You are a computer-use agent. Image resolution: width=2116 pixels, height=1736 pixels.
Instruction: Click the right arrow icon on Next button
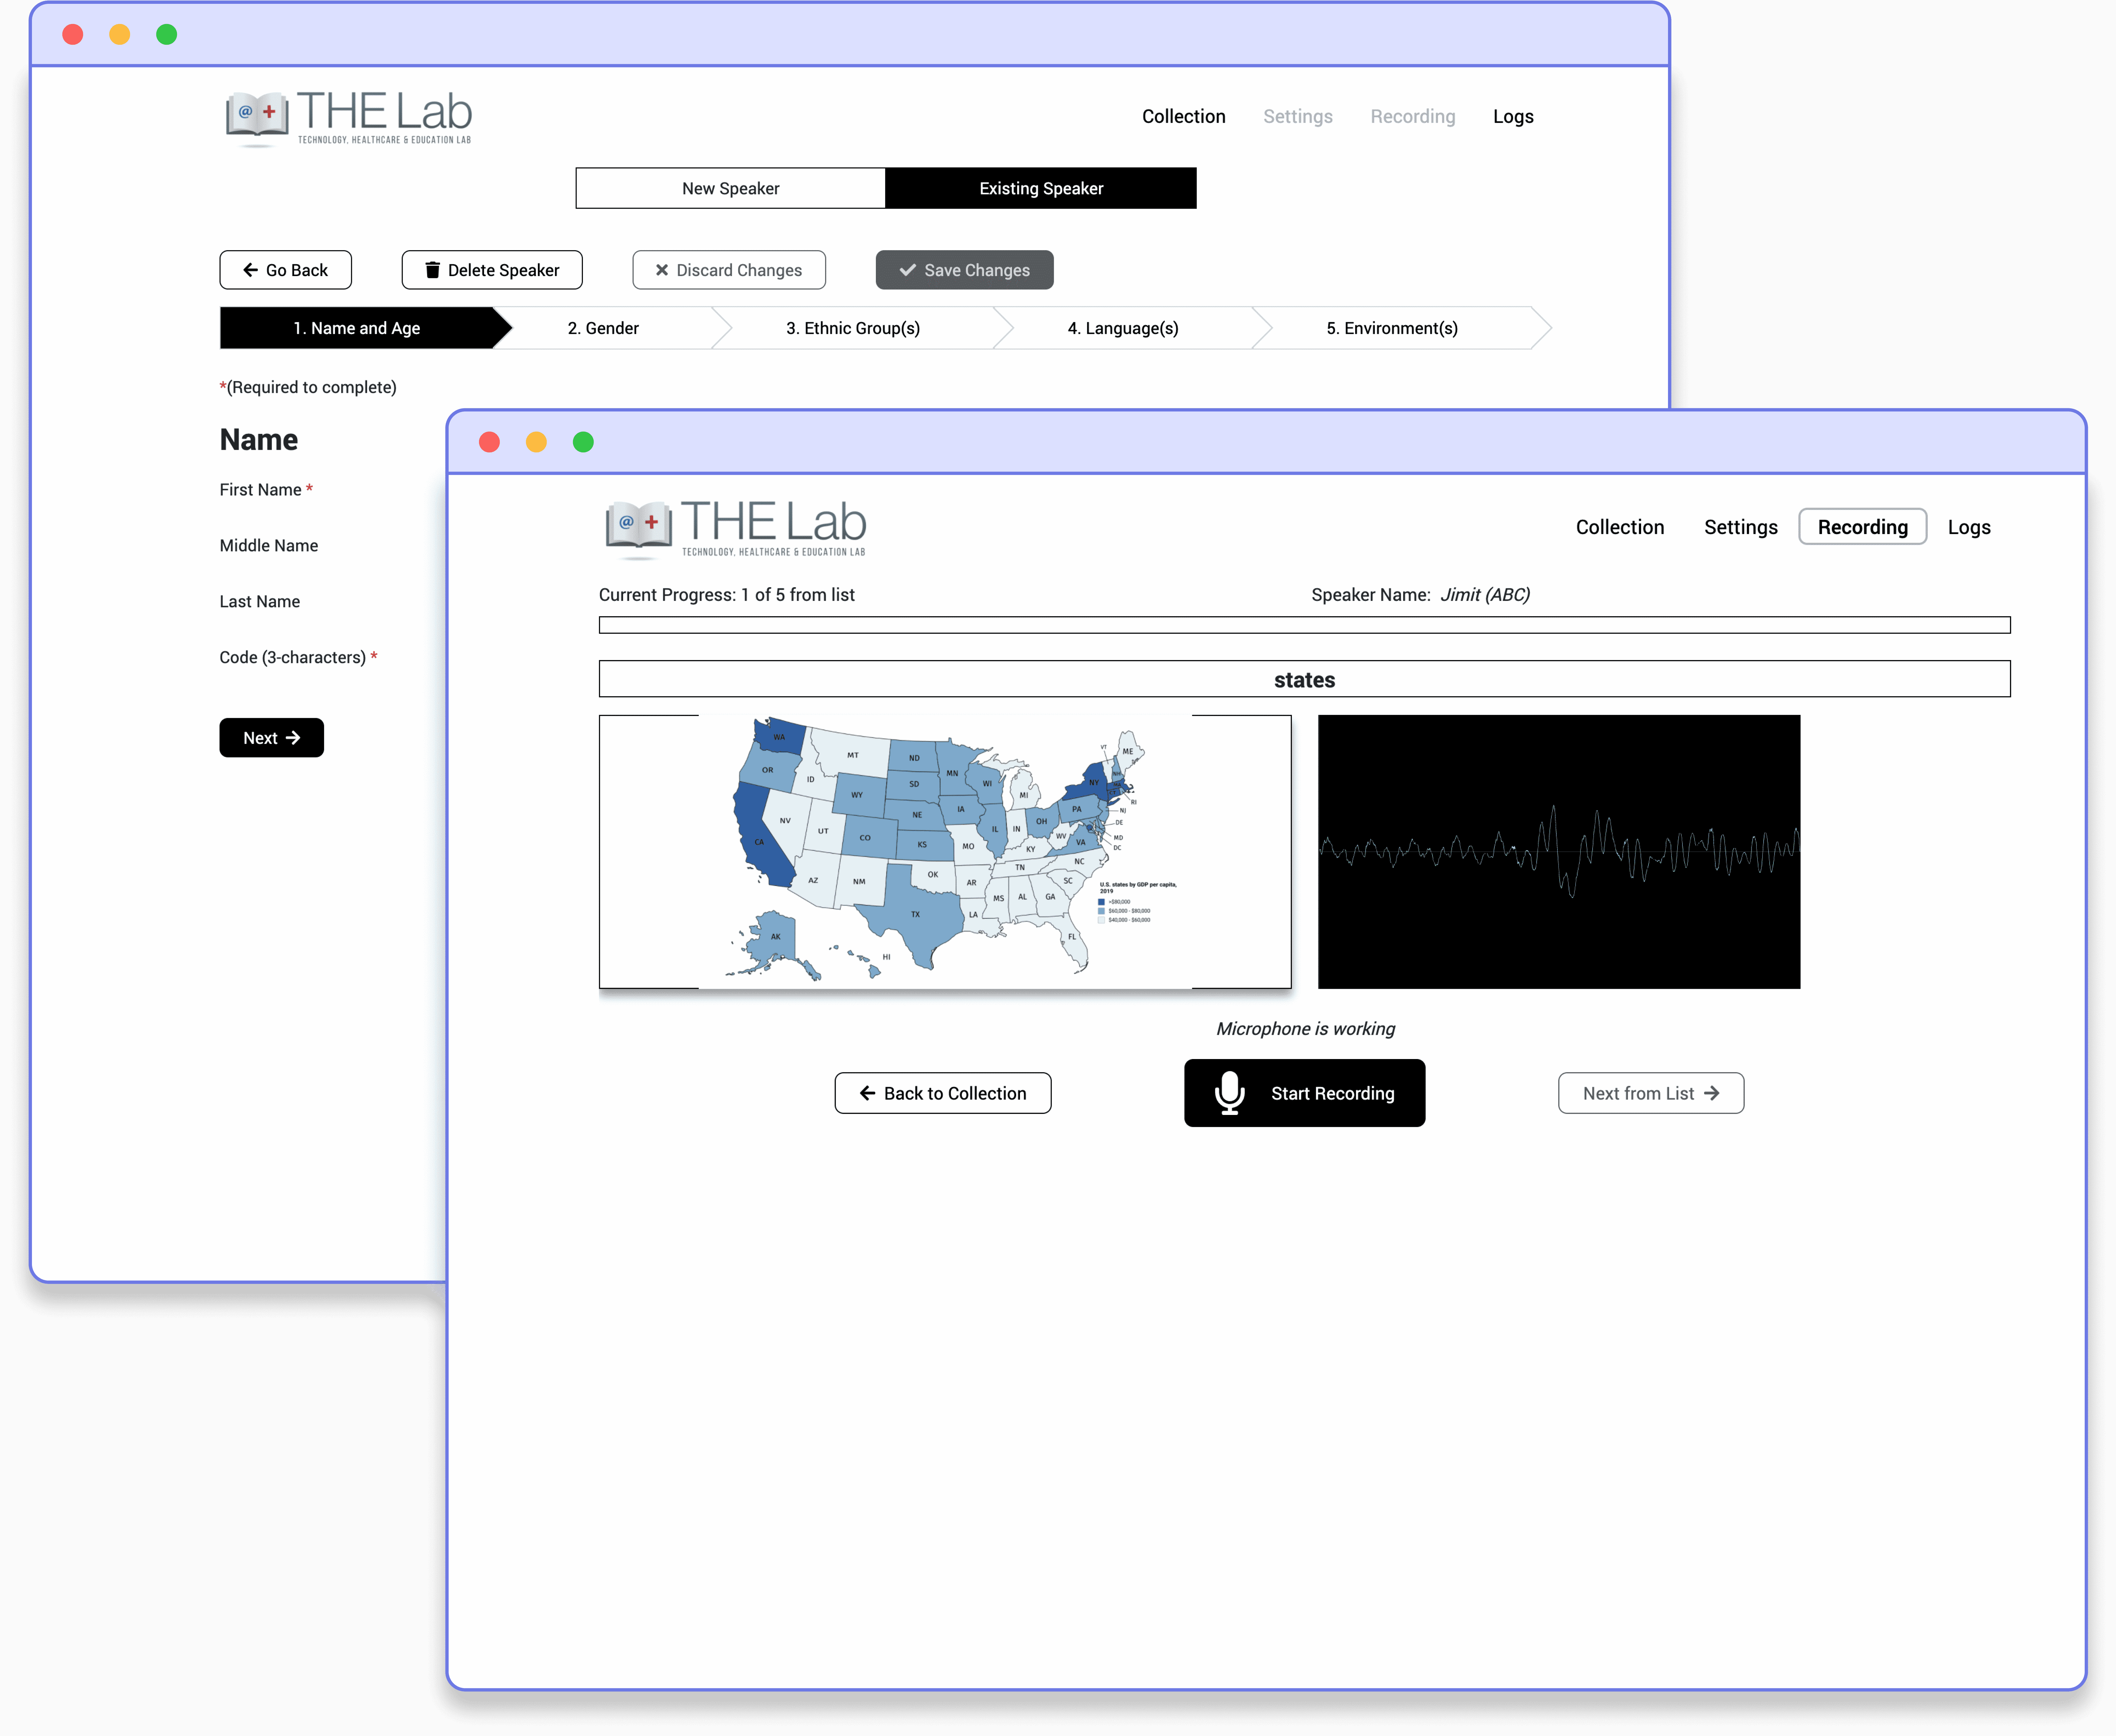(x=293, y=738)
